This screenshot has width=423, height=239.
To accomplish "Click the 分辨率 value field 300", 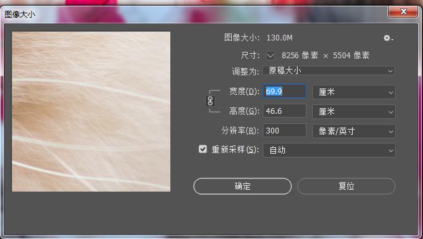I will click(284, 131).
